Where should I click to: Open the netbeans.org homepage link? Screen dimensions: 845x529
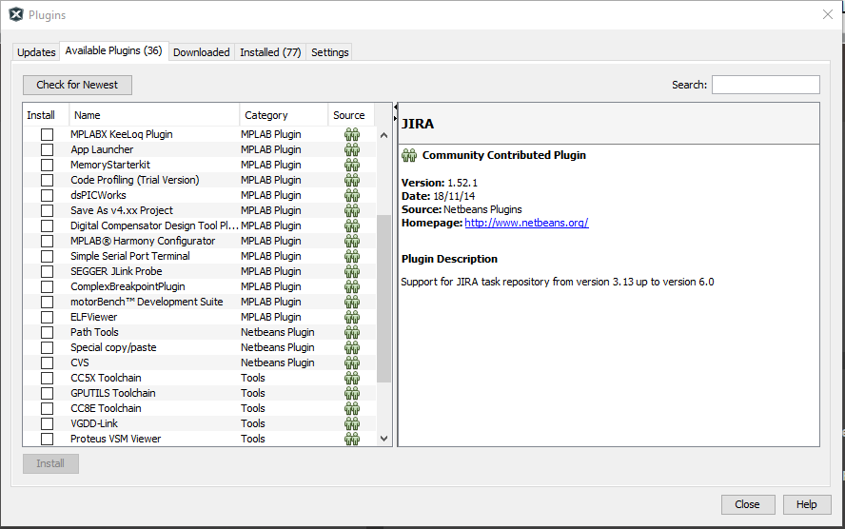[526, 223]
